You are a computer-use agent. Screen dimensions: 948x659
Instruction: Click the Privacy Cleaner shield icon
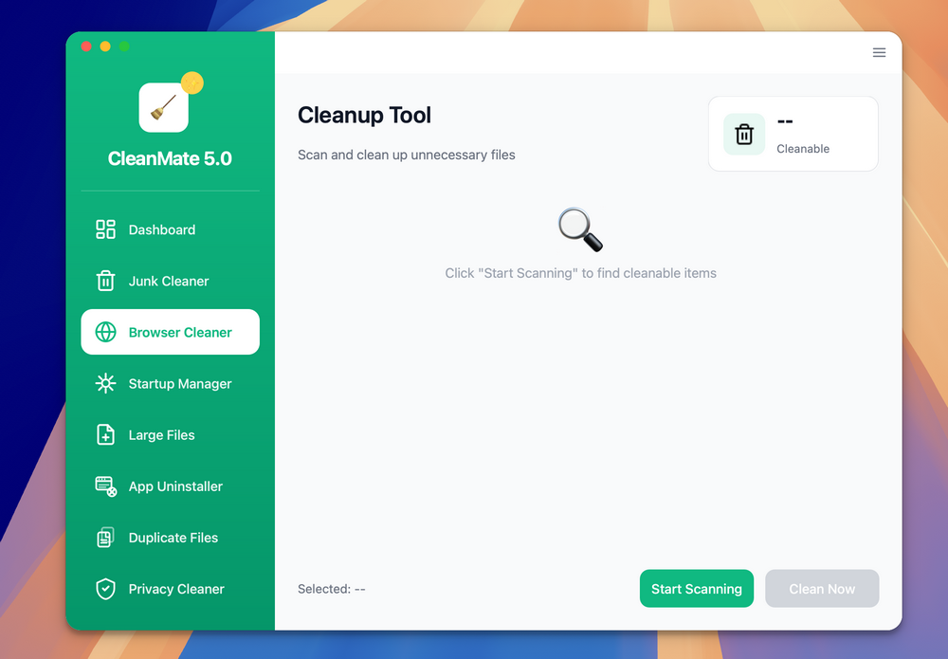[105, 589]
